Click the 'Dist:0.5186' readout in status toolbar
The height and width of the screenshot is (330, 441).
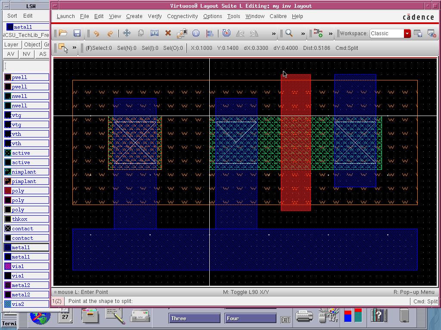tap(317, 48)
